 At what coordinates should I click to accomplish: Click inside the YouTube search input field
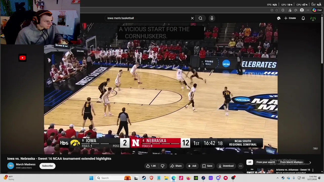tap(148, 18)
